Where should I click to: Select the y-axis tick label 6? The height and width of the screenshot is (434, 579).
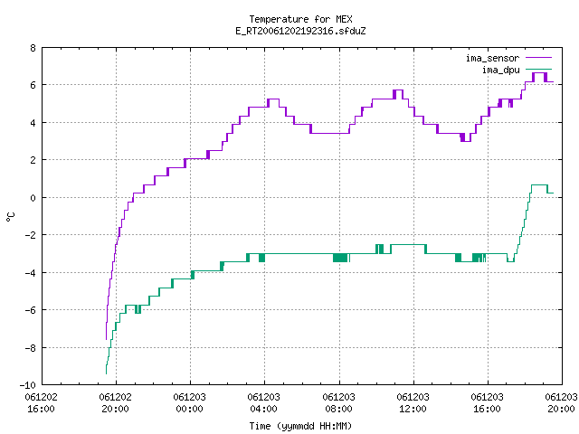[33, 86]
